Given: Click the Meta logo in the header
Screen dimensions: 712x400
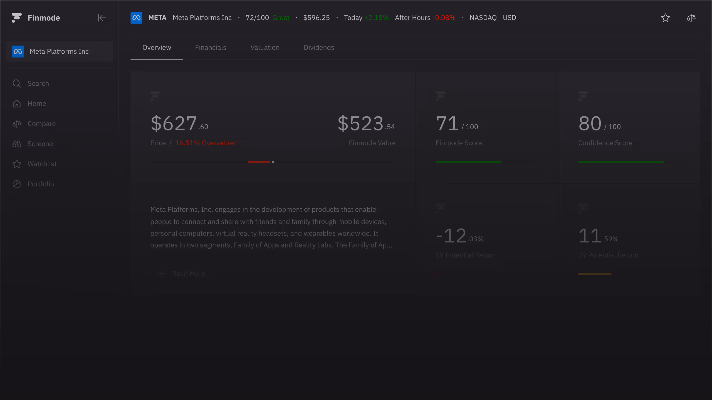Looking at the screenshot, I should coord(136,18).
